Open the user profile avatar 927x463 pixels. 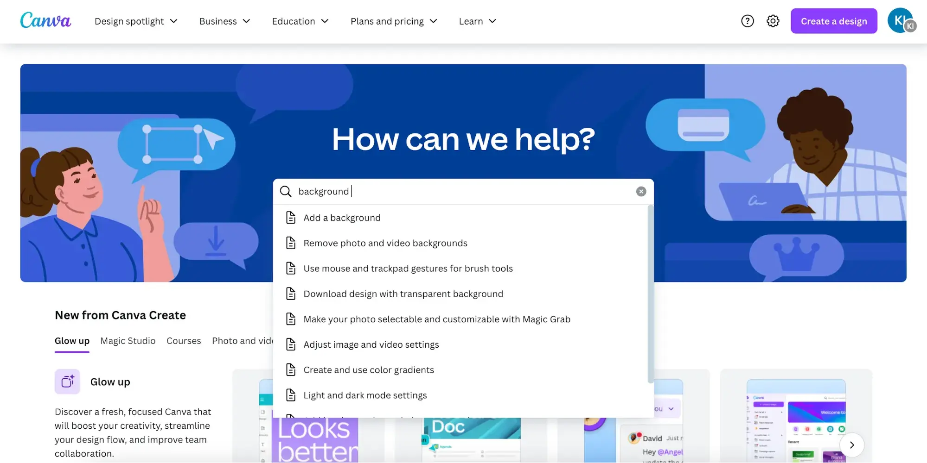coord(900,21)
